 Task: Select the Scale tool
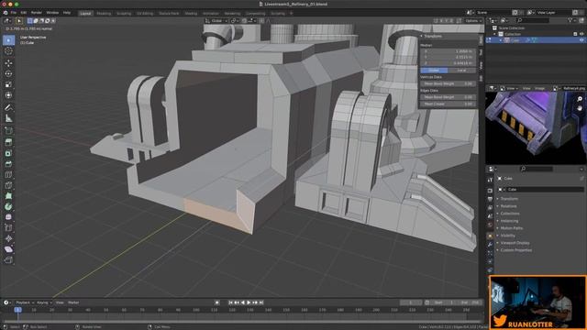[x=8, y=84]
